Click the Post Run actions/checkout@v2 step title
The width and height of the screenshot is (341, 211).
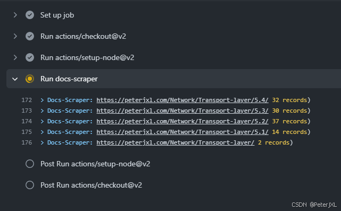point(91,185)
